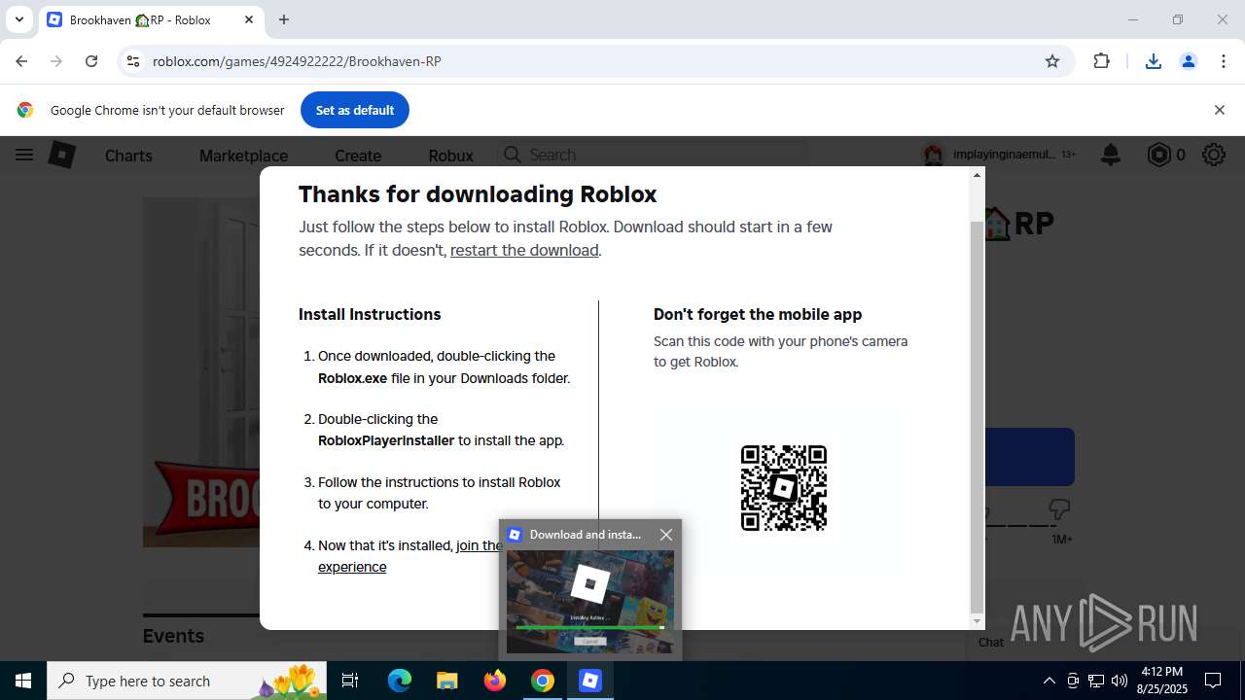Viewport: 1245px width, 700px height.
Task: Open the Chrome profile menu
Action: [x=1189, y=61]
